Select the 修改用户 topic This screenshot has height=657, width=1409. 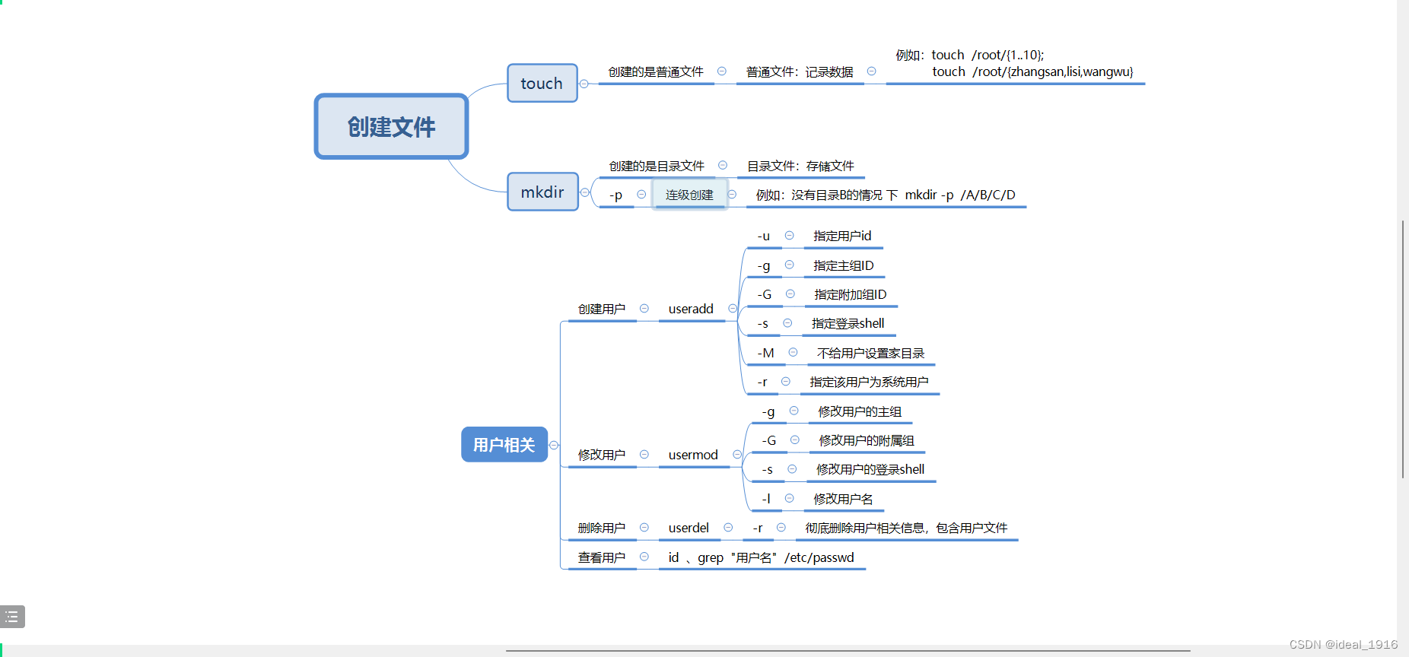tap(602, 455)
